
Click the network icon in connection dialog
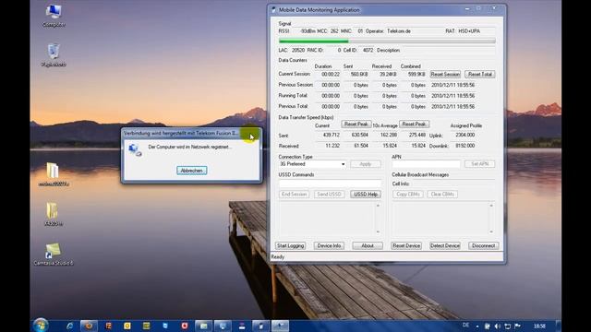pos(135,149)
